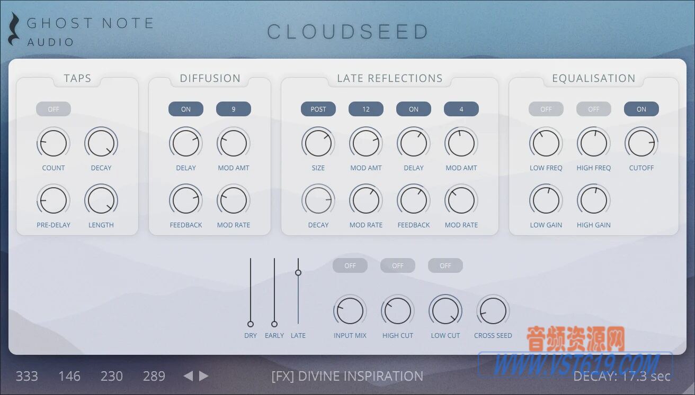
Task: Click the Taps DECAY knob
Action: coord(101,143)
